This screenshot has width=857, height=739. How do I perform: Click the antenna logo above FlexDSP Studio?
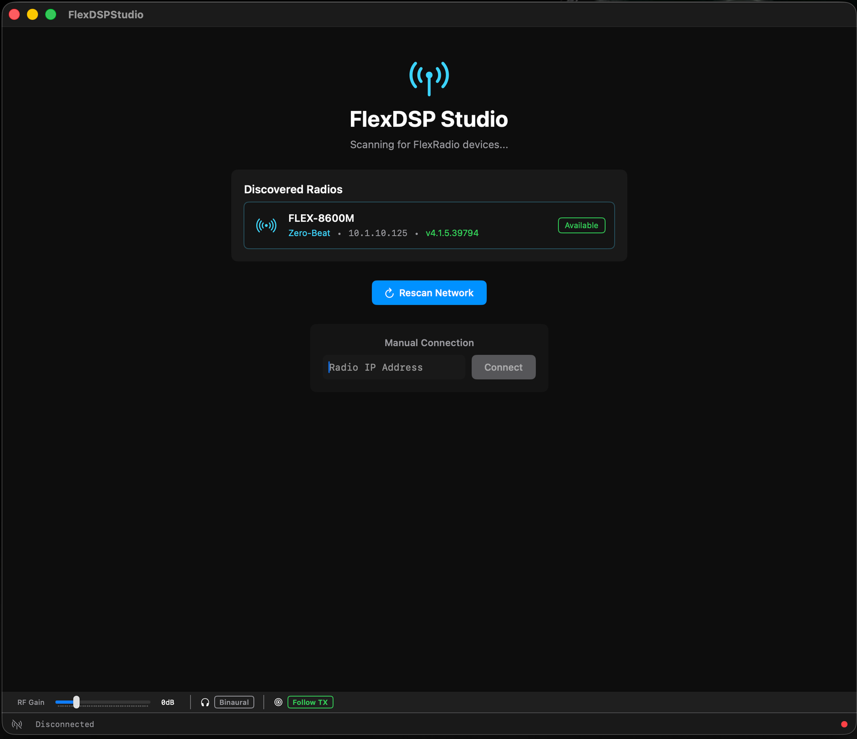pyautogui.click(x=429, y=78)
